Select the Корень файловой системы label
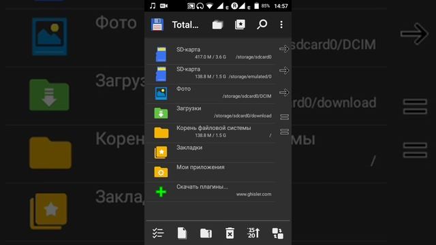436x245 pixels. pyautogui.click(x=213, y=128)
